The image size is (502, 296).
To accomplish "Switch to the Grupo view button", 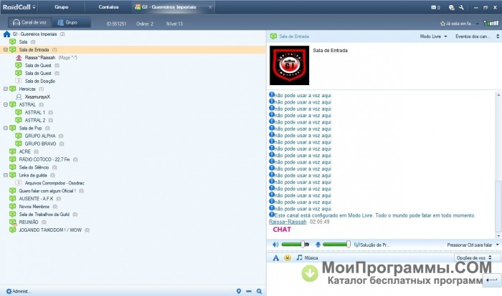I will click(x=70, y=22).
